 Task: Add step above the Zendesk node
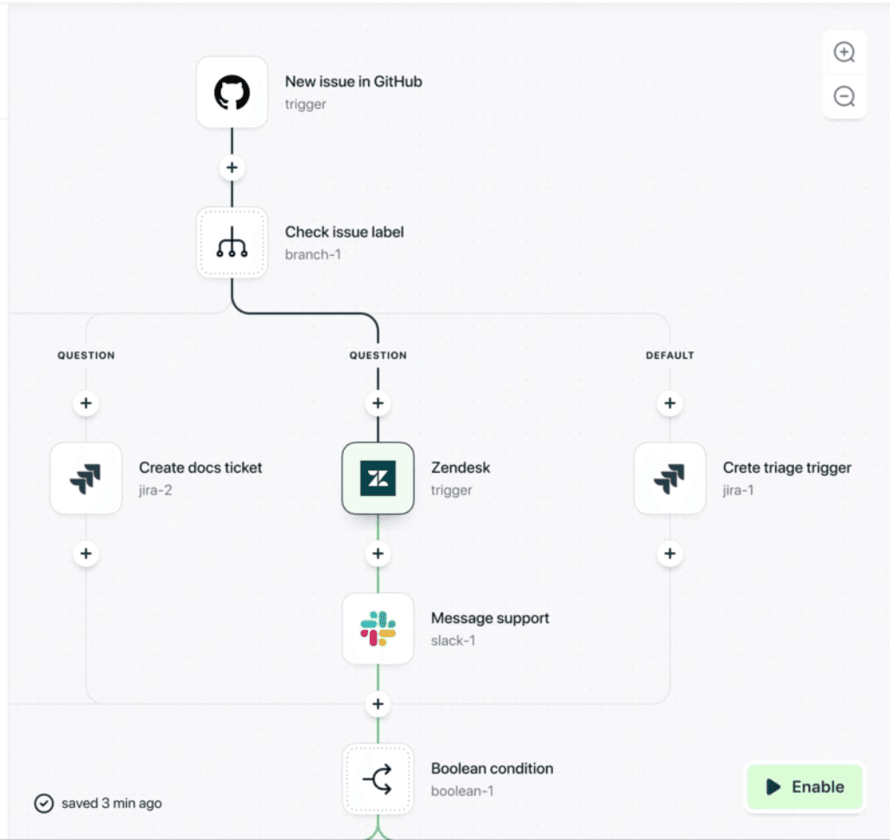pos(378,404)
